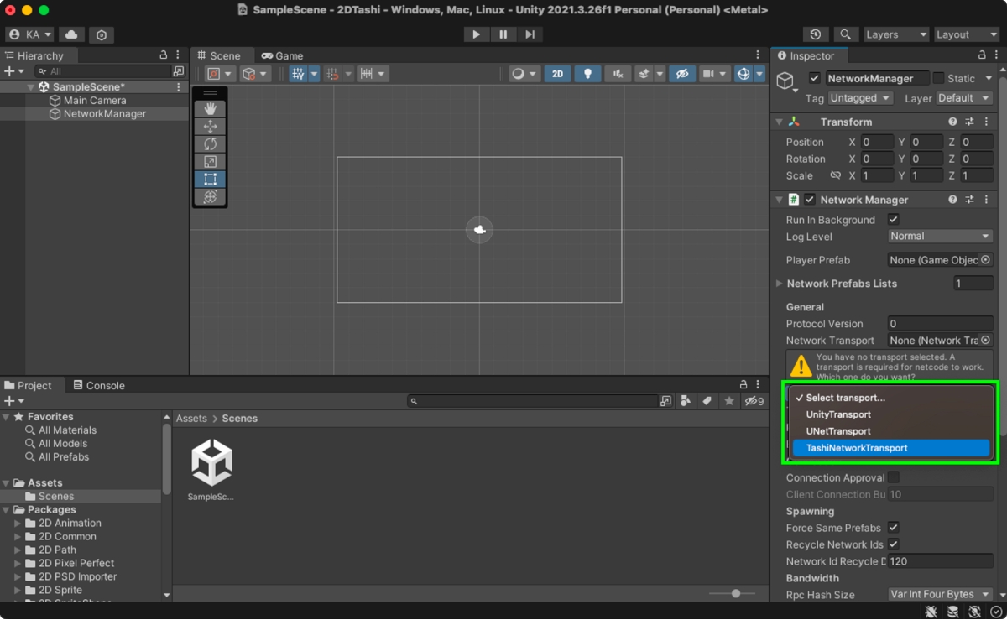
Task: Click Assets in Project breadcrumb
Action: (x=191, y=418)
